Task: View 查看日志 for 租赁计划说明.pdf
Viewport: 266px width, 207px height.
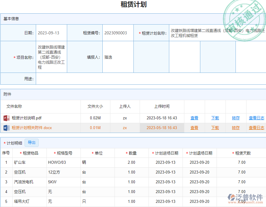Action: click(256, 118)
